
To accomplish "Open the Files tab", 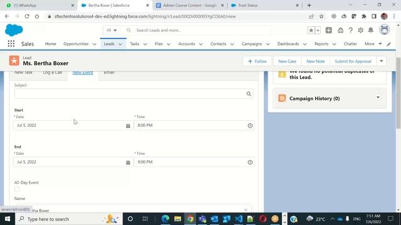I will point(159,44).
